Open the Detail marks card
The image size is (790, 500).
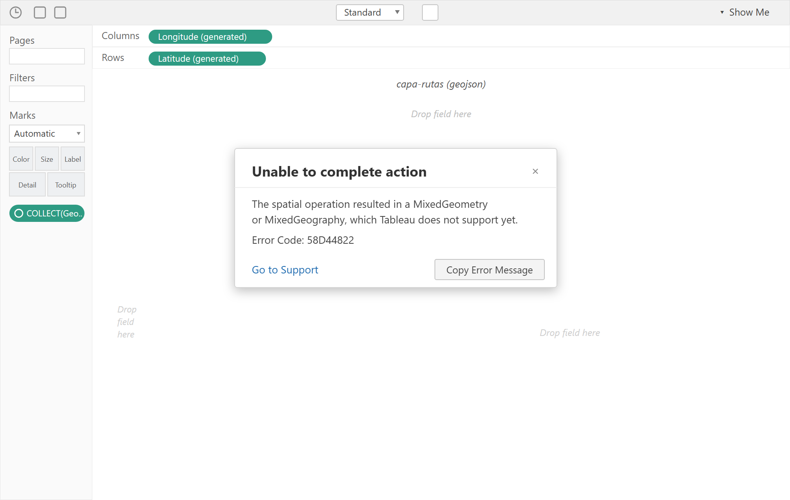[x=27, y=185]
